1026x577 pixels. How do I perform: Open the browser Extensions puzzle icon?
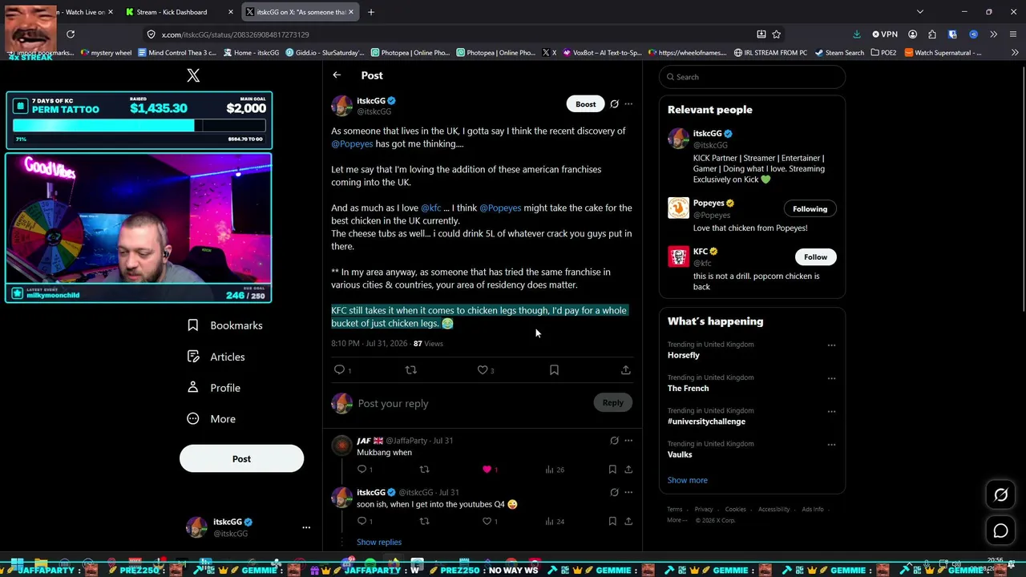point(931,34)
